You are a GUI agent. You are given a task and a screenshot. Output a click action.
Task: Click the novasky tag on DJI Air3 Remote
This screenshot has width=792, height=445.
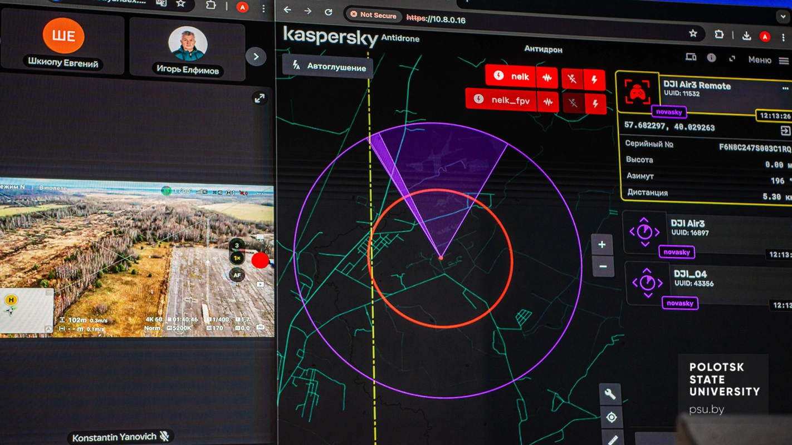coord(669,112)
